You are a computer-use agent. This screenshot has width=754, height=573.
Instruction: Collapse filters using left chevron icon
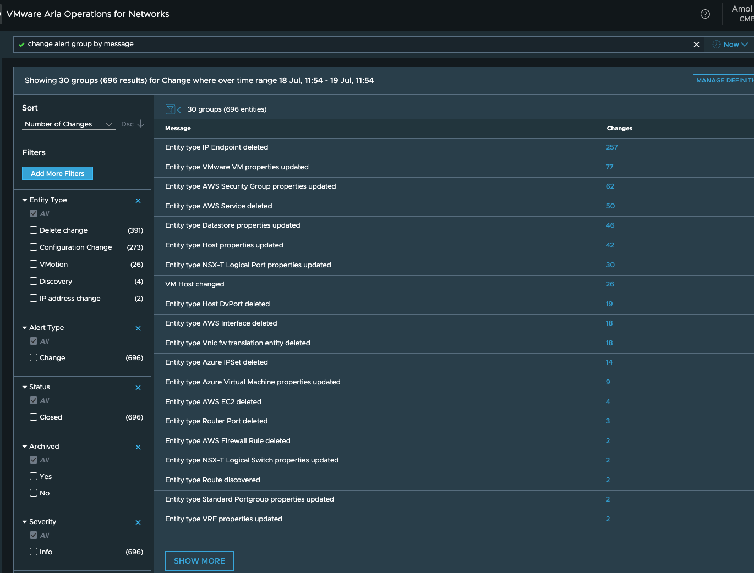tap(179, 110)
